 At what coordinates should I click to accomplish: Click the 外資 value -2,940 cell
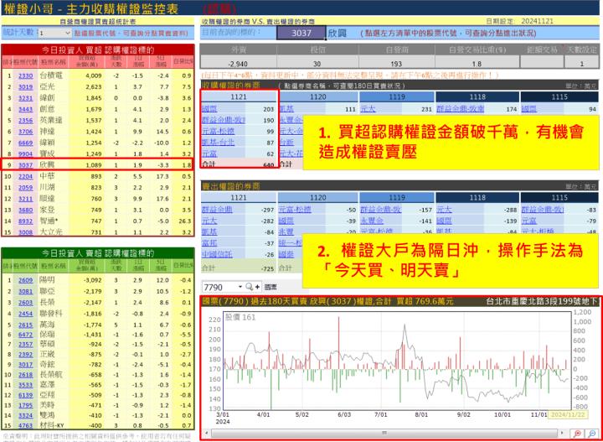click(237, 64)
